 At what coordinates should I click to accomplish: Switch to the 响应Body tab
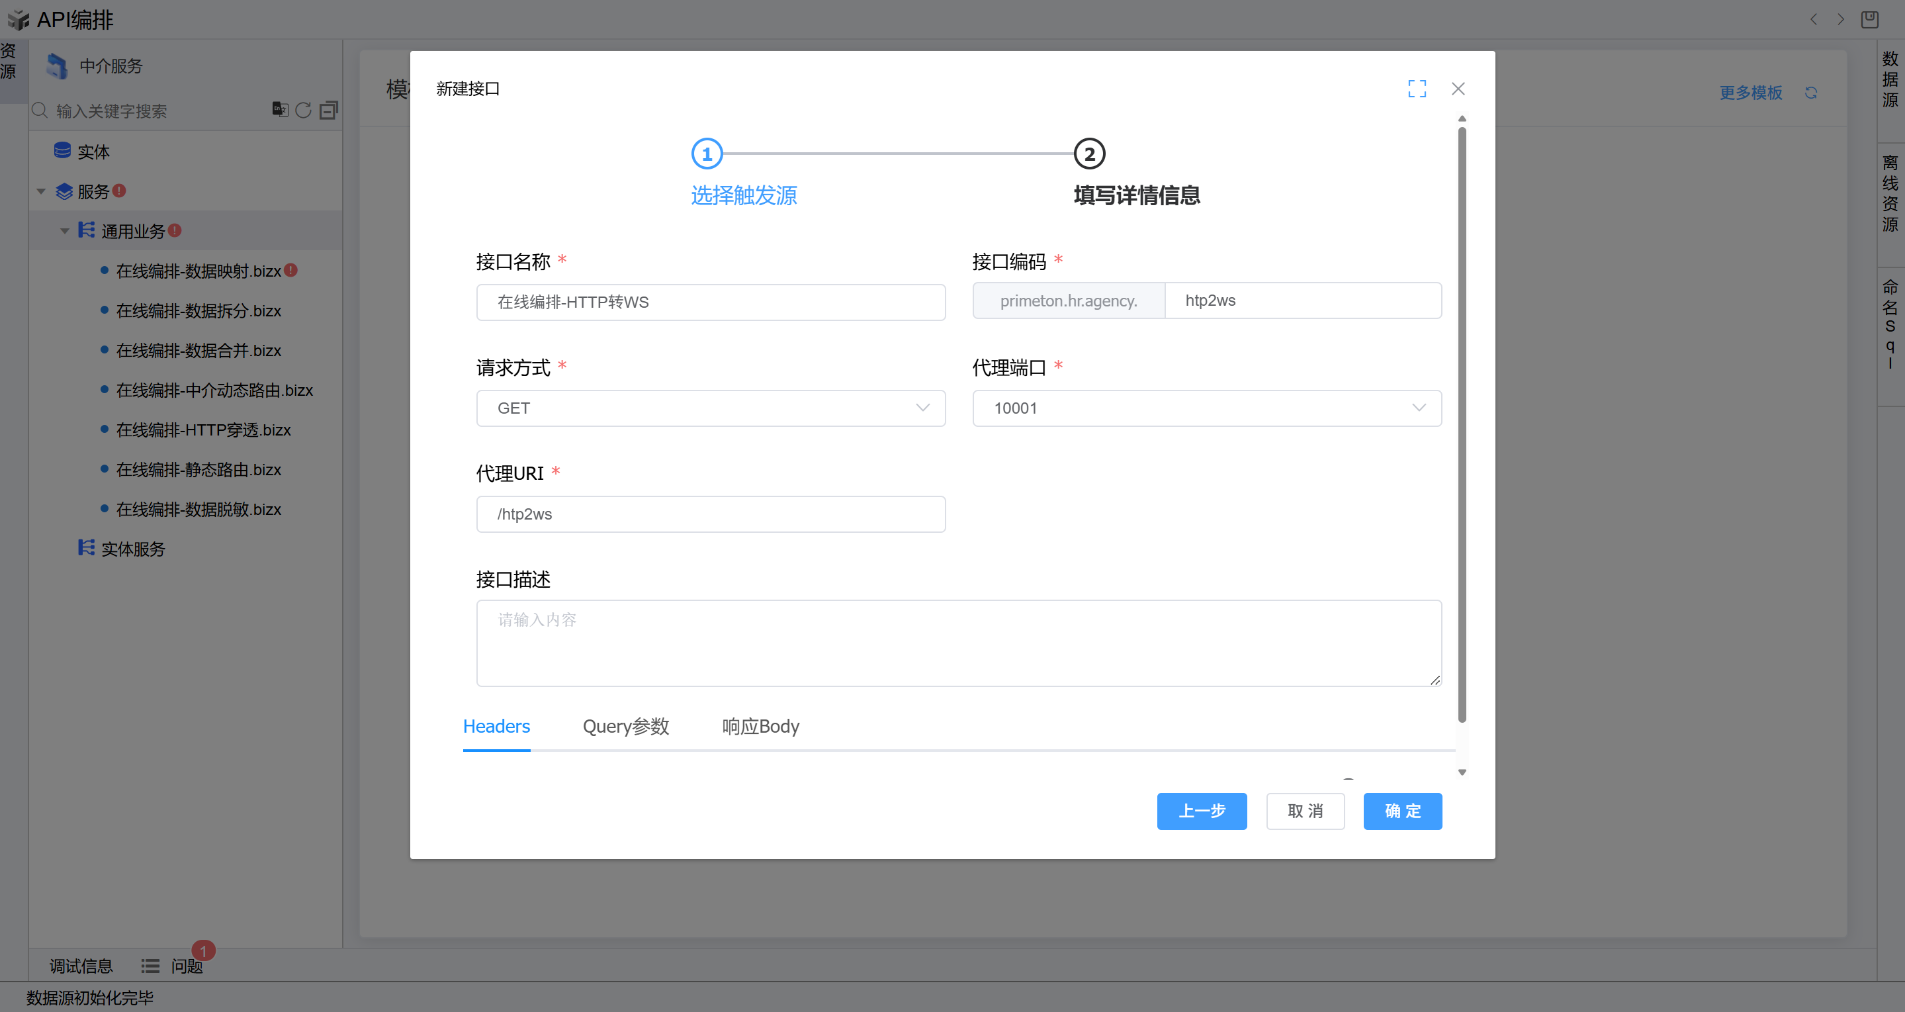pos(760,727)
